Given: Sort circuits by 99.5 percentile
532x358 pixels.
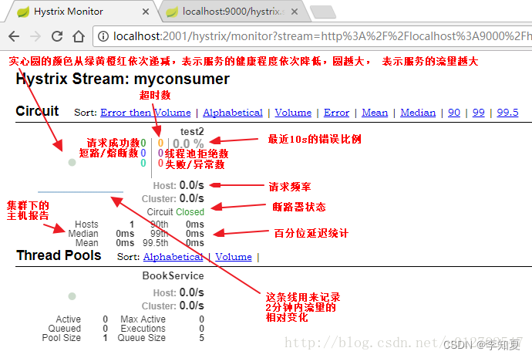Looking at the screenshot, I should [507, 113].
